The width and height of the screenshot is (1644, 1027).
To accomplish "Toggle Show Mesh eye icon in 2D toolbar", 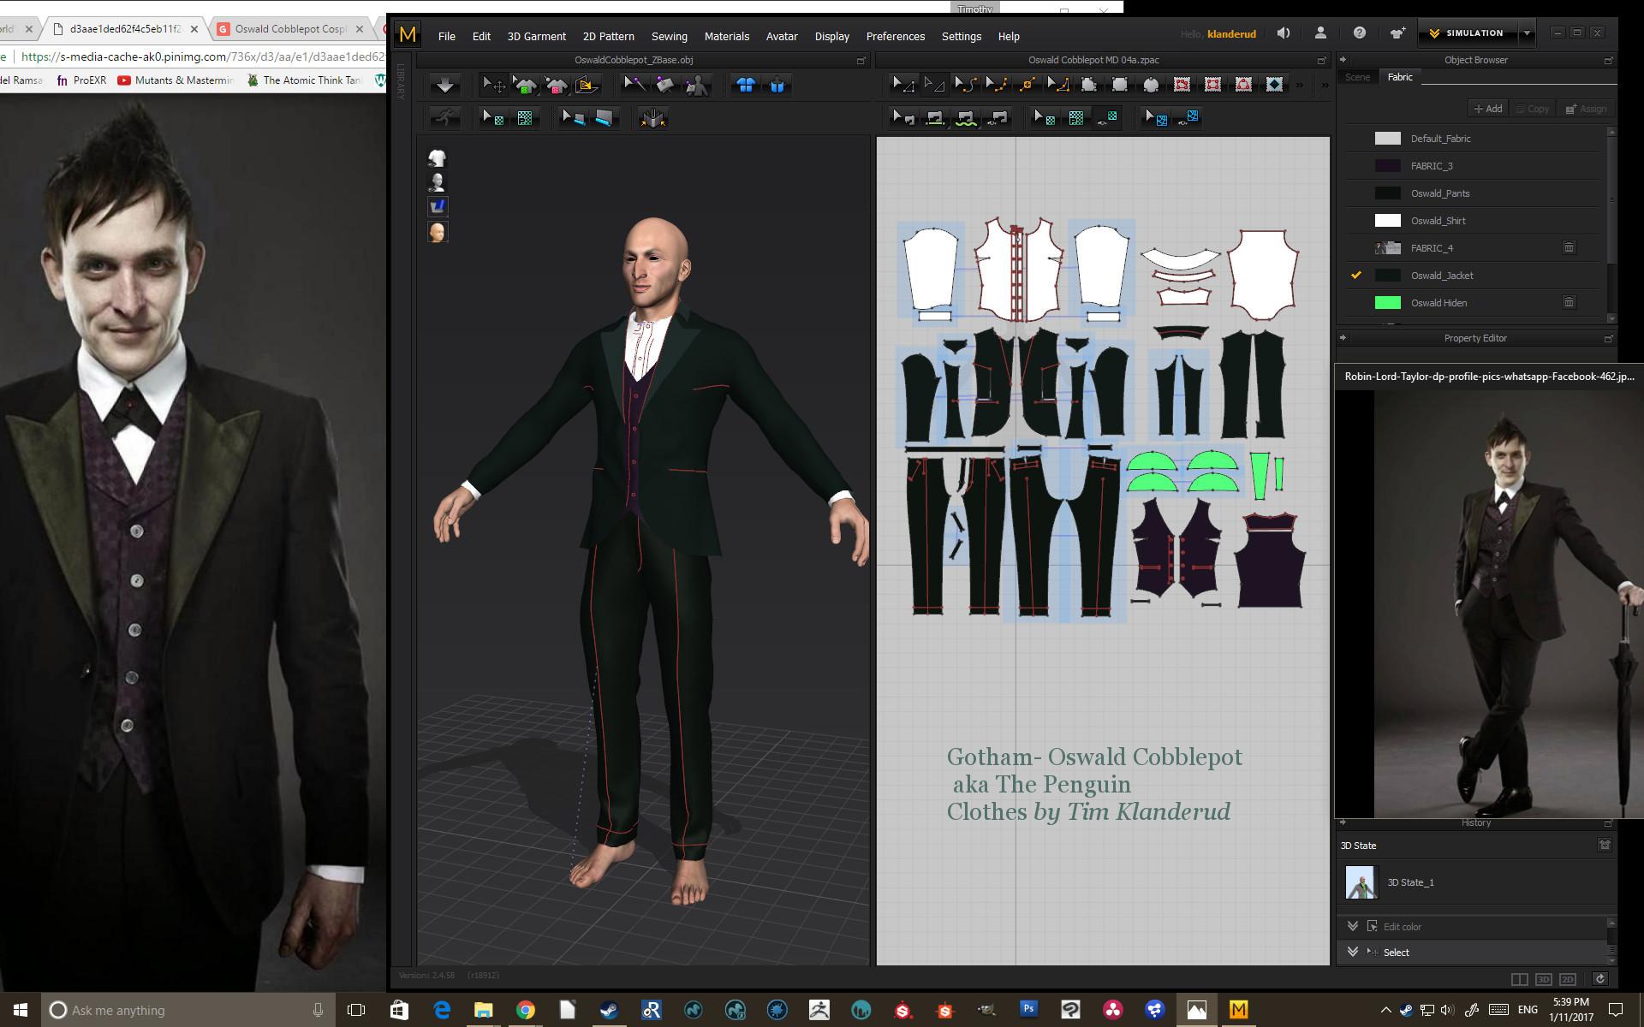I will pos(1188,117).
